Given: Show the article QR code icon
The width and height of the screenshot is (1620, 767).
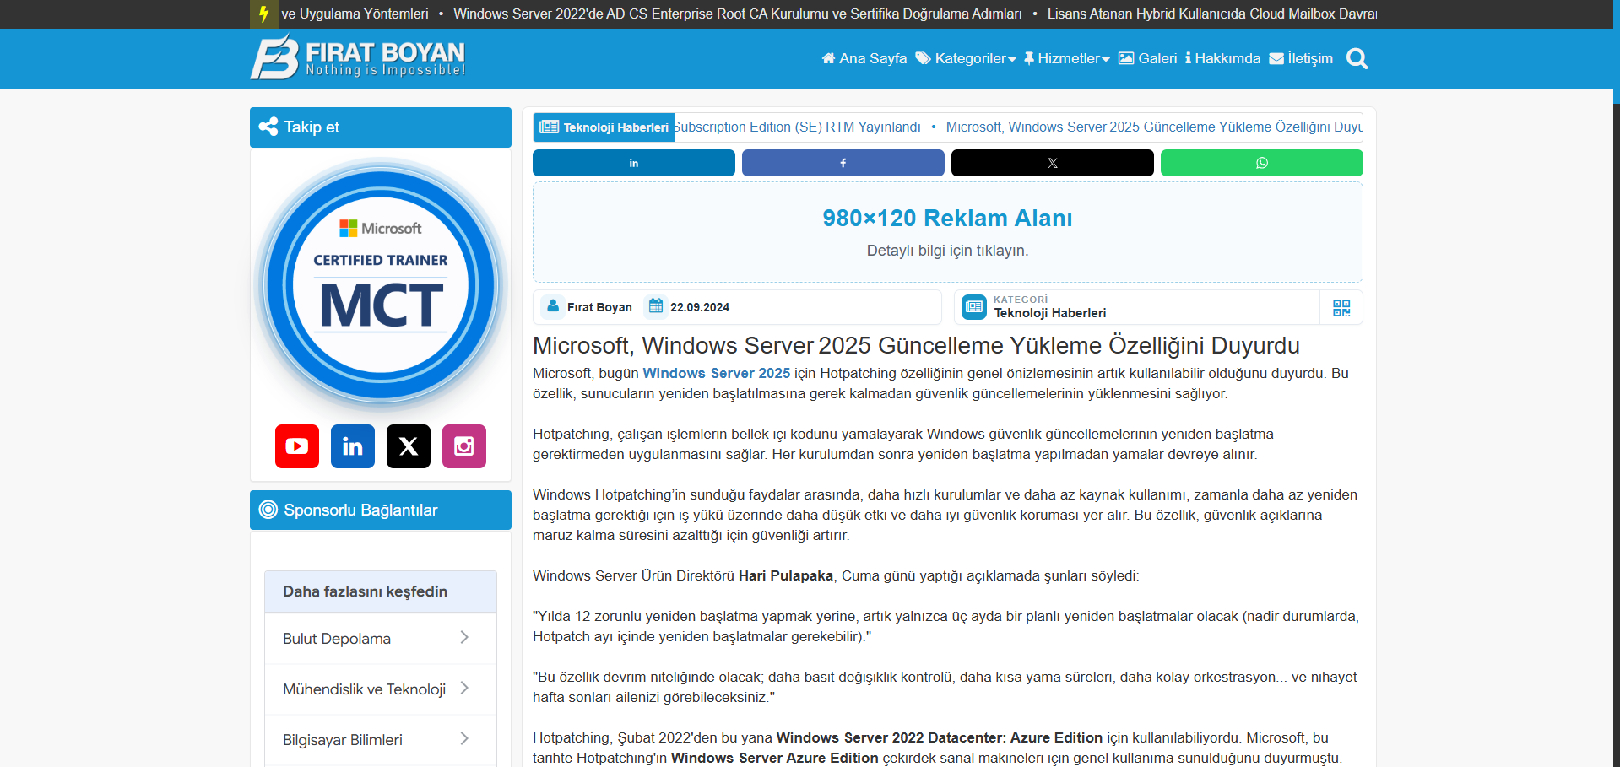Looking at the screenshot, I should 1341,308.
